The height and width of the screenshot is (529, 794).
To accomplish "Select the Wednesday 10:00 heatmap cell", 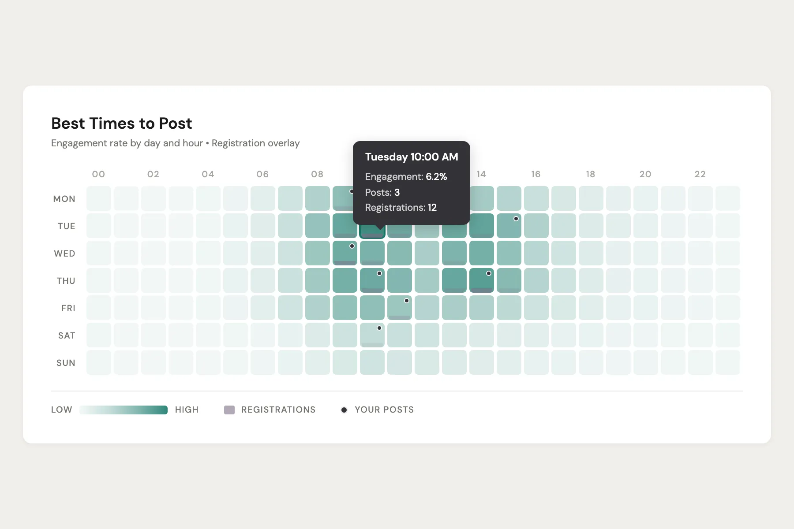I will (x=372, y=253).
